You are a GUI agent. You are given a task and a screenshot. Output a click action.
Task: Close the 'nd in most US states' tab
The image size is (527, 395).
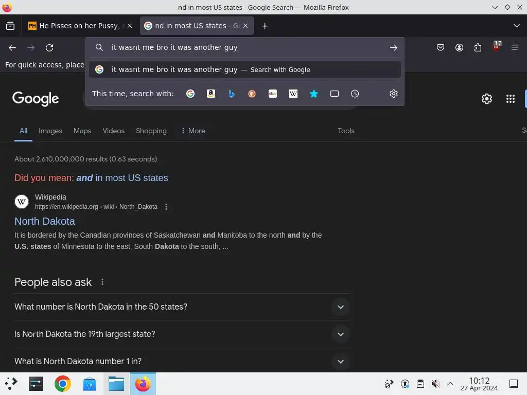pyautogui.click(x=245, y=26)
